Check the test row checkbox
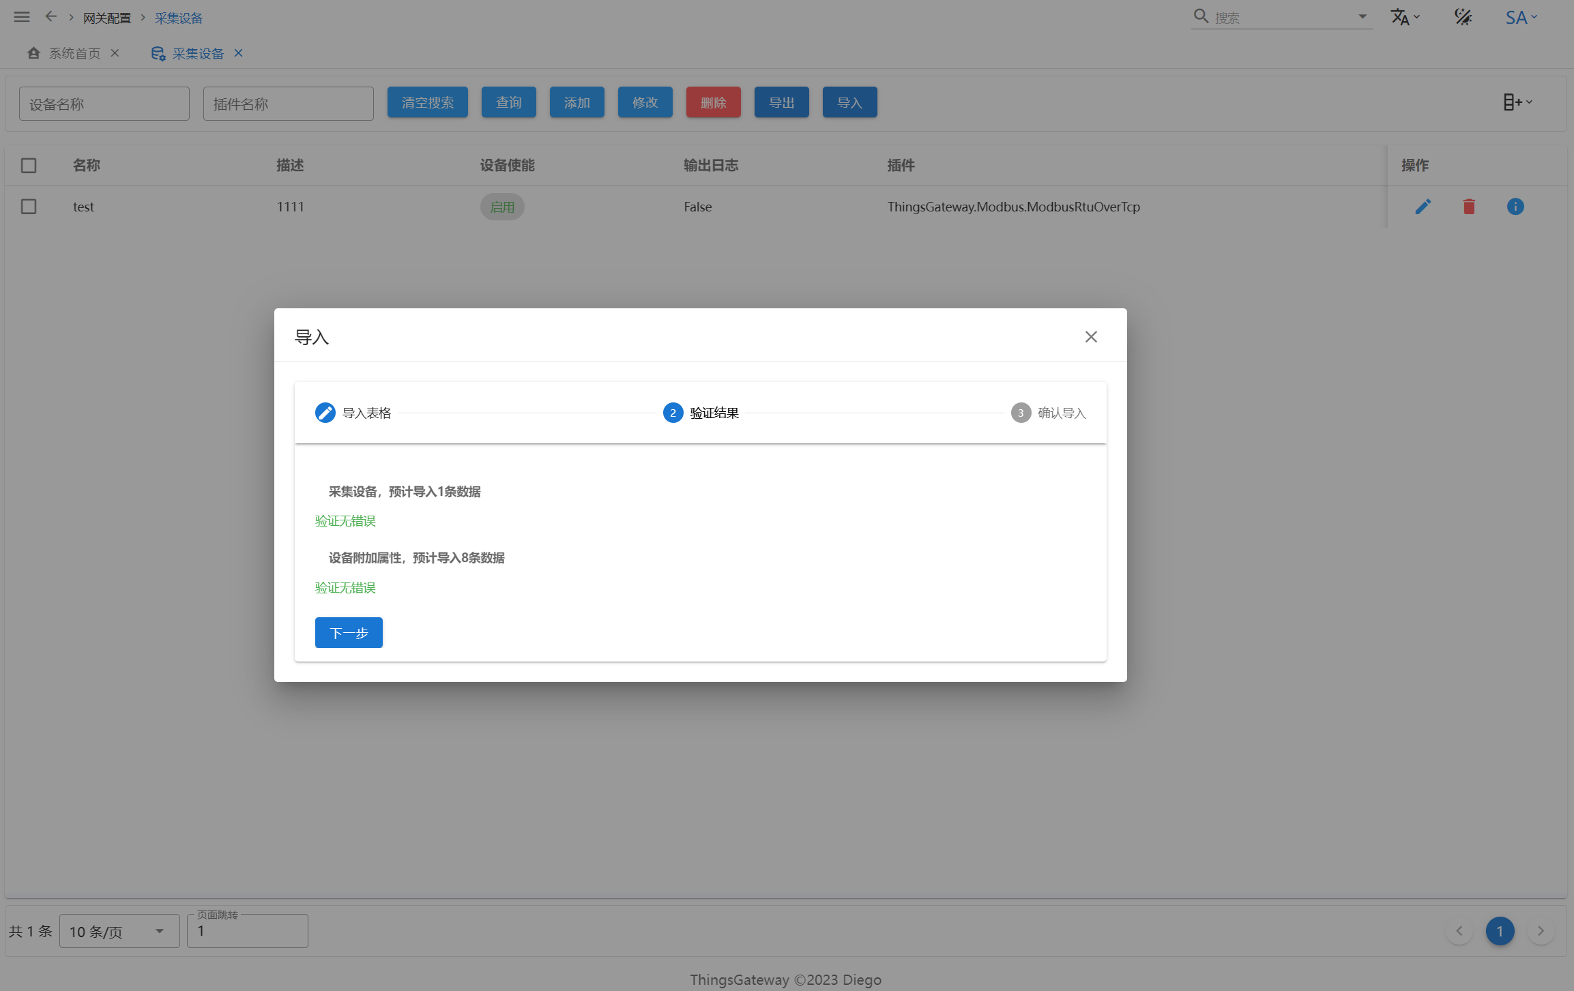The width and height of the screenshot is (1574, 991). click(29, 207)
